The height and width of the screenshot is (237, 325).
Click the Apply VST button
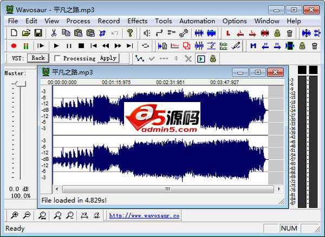point(108,58)
